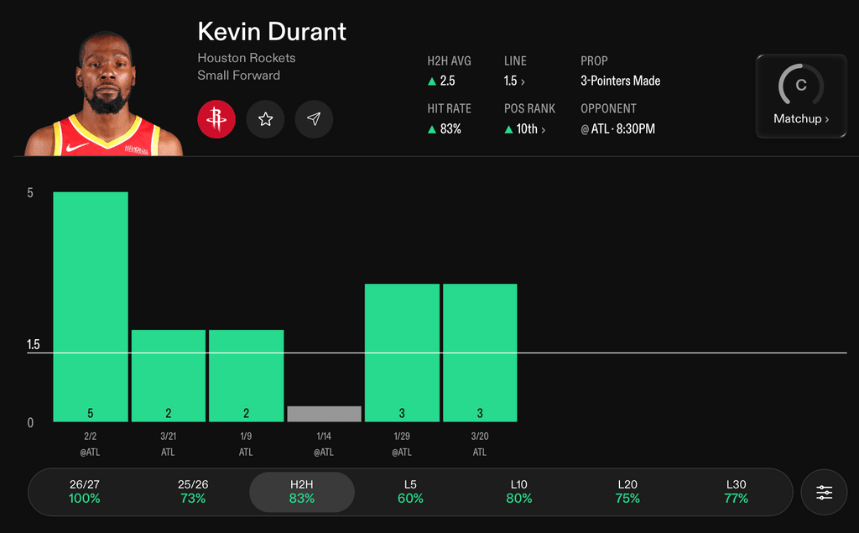859x533 pixels.
Task: Click Kevin Durant's player headshot
Action: tap(103, 93)
